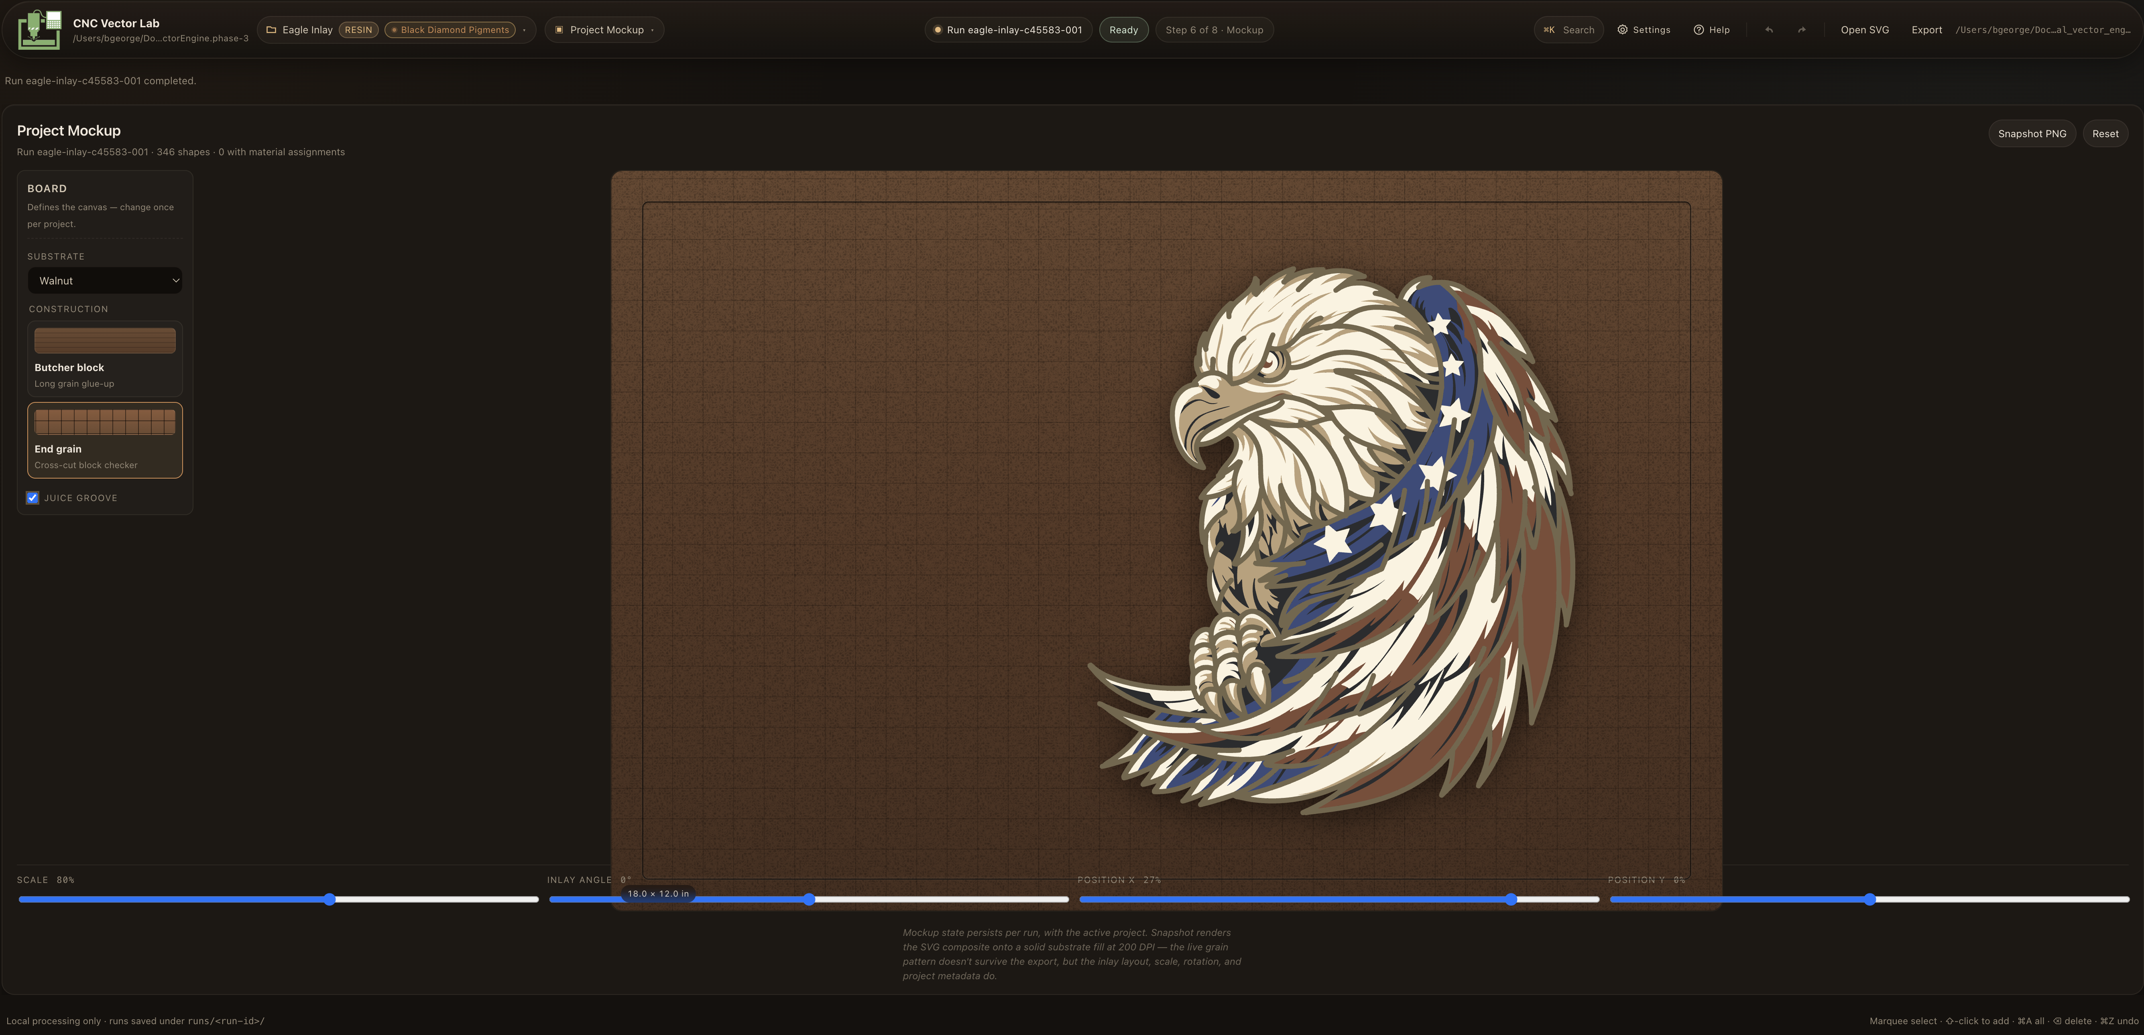Click the Step 6 of 8 Mockup indicator
Viewport: 2144px width, 1035px height.
[1214, 30]
